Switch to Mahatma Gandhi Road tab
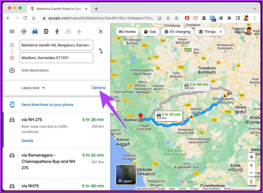Image resolution: width=263 pixels, height=193 pixels. pyautogui.click(x=59, y=9)
